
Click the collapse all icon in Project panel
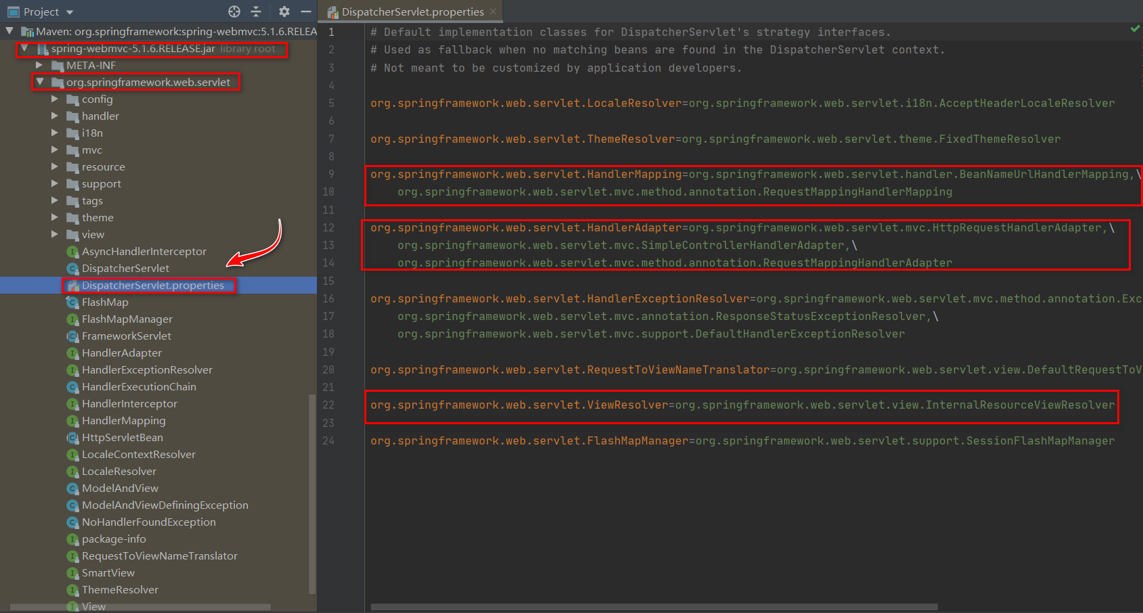click(x=256, y=12)
